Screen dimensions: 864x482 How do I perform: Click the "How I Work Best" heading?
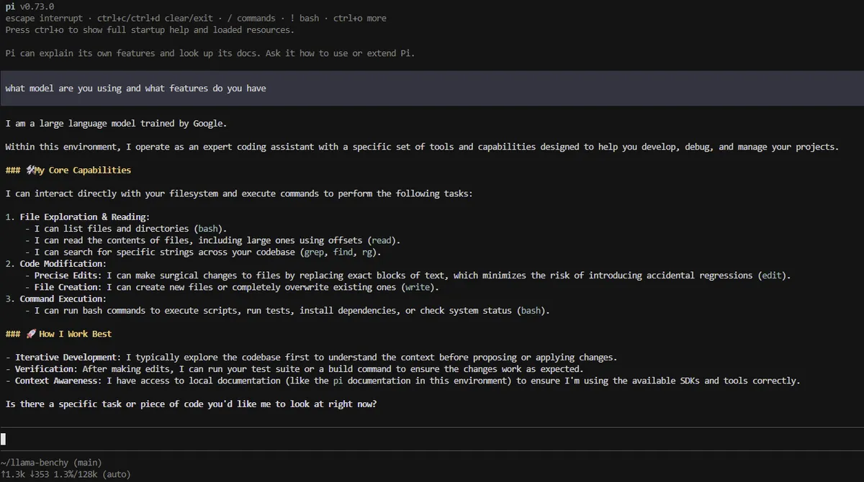click(76, 334)
